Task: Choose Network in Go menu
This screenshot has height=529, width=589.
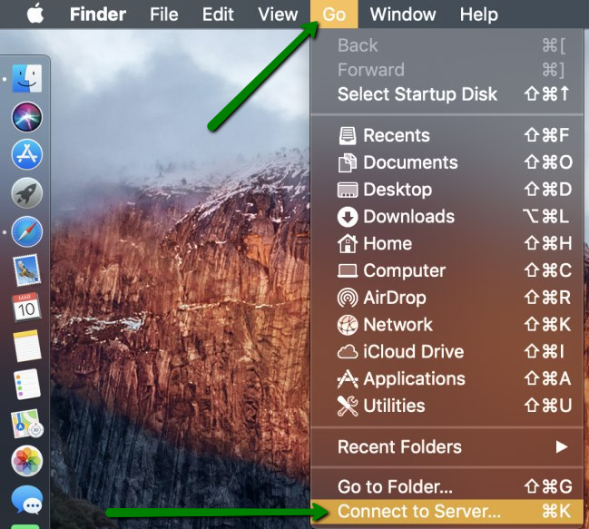Action: [x=447, y=325]
